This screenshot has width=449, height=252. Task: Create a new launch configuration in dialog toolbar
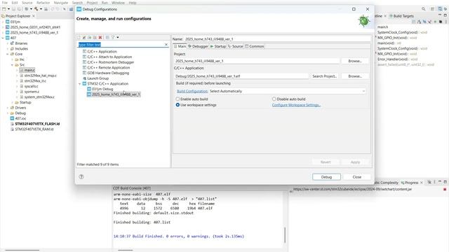click(79, 37)
